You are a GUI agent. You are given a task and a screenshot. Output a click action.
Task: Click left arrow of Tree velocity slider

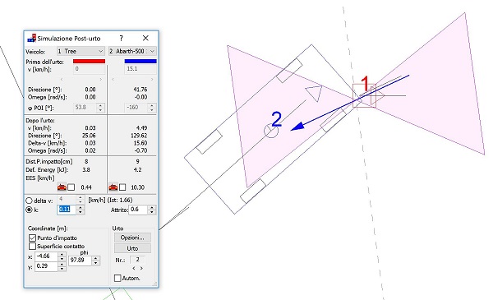(62, 79)
